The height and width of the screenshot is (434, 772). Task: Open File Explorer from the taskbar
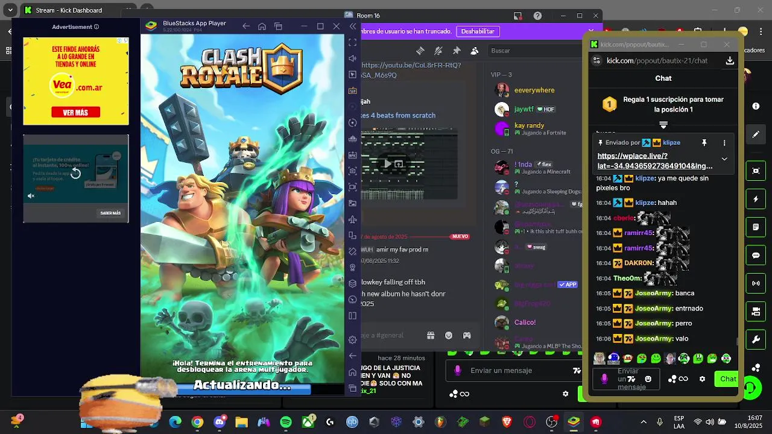241,422
